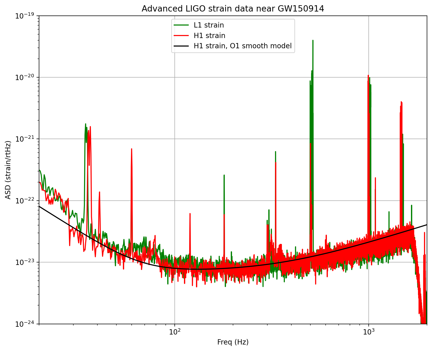This screenshot has height=351, width=432.
Task: Click the top of the tallest green peak
Action: coord(313,41)
